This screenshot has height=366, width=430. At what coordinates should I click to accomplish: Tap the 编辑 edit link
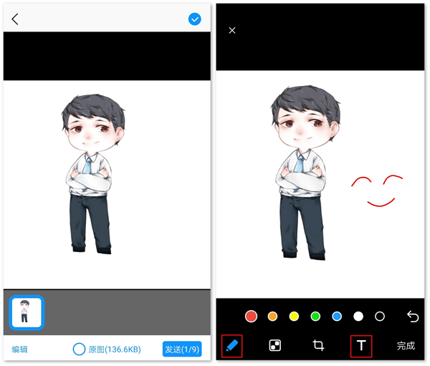click(20, 350)
